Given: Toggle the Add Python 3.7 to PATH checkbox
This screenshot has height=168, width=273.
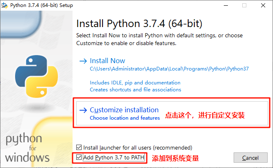Looking at the screenshot, I should [79, 157].
